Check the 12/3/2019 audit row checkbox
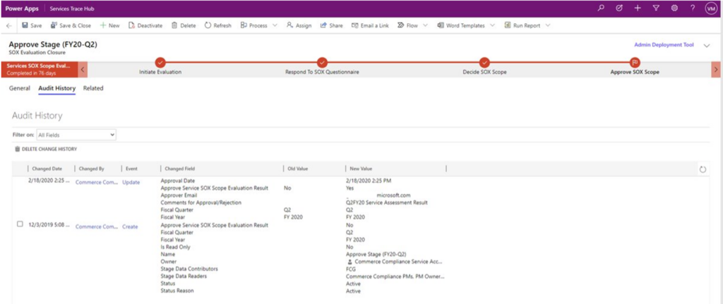 pyautogui.click(x=20, y=224)
